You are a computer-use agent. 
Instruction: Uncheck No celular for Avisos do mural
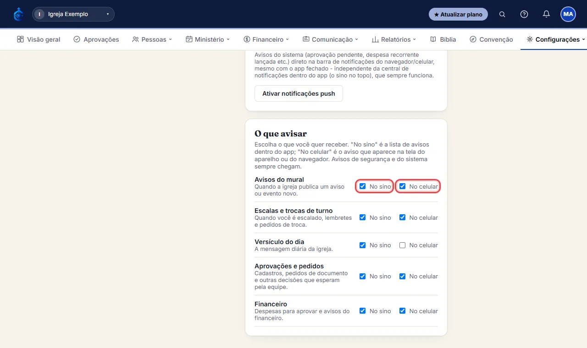click(403, 186)
